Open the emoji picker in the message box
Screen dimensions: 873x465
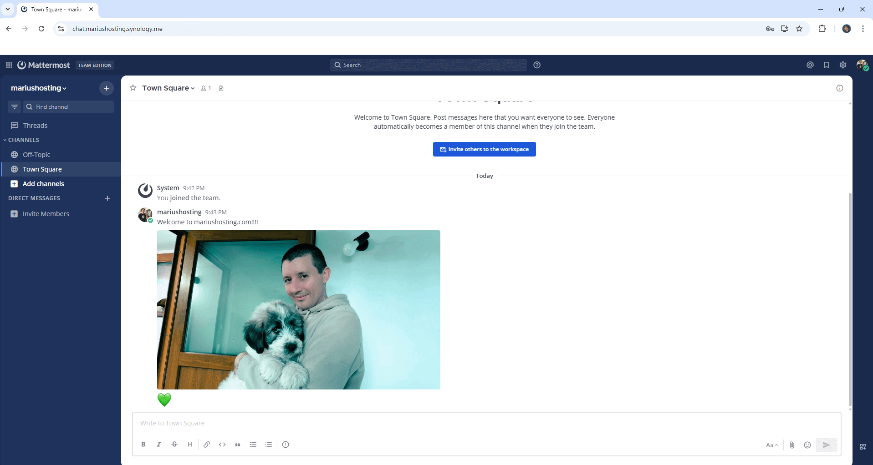click(x=807, y=445)
